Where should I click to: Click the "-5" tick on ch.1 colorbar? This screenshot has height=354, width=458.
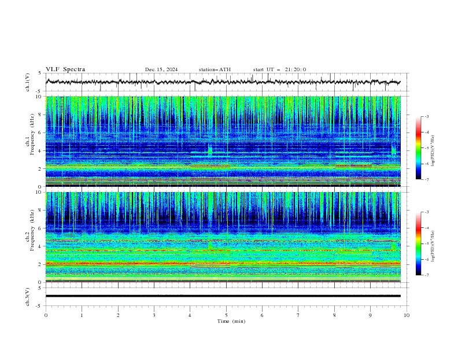(x=426, y=148)
